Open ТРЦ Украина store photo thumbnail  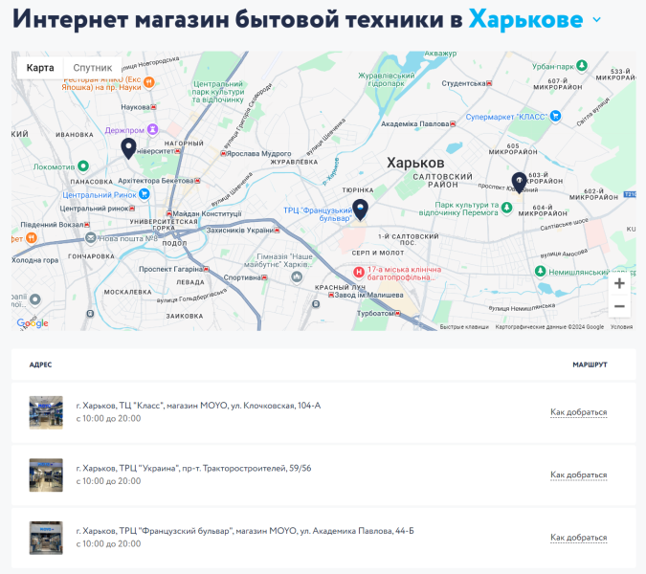tap(46, 475)
